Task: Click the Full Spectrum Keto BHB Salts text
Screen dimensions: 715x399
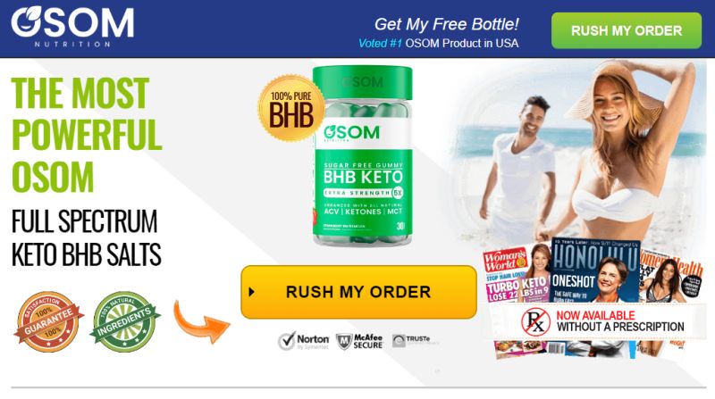Action: click(86, 237)
